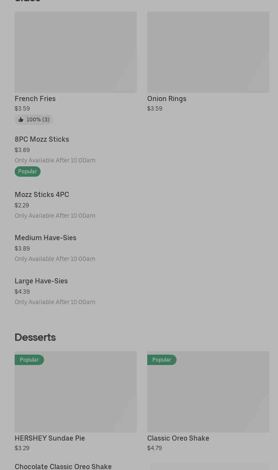Open the HERSHEY Sundae Pie image
Viewport: 278px width, 470px height.
(76, 392)
